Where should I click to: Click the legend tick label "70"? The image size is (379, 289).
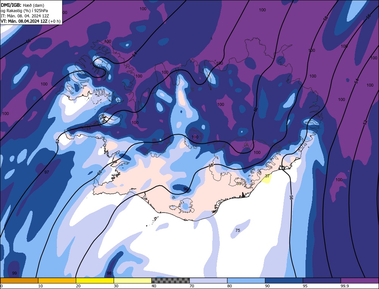coord(192,286)
